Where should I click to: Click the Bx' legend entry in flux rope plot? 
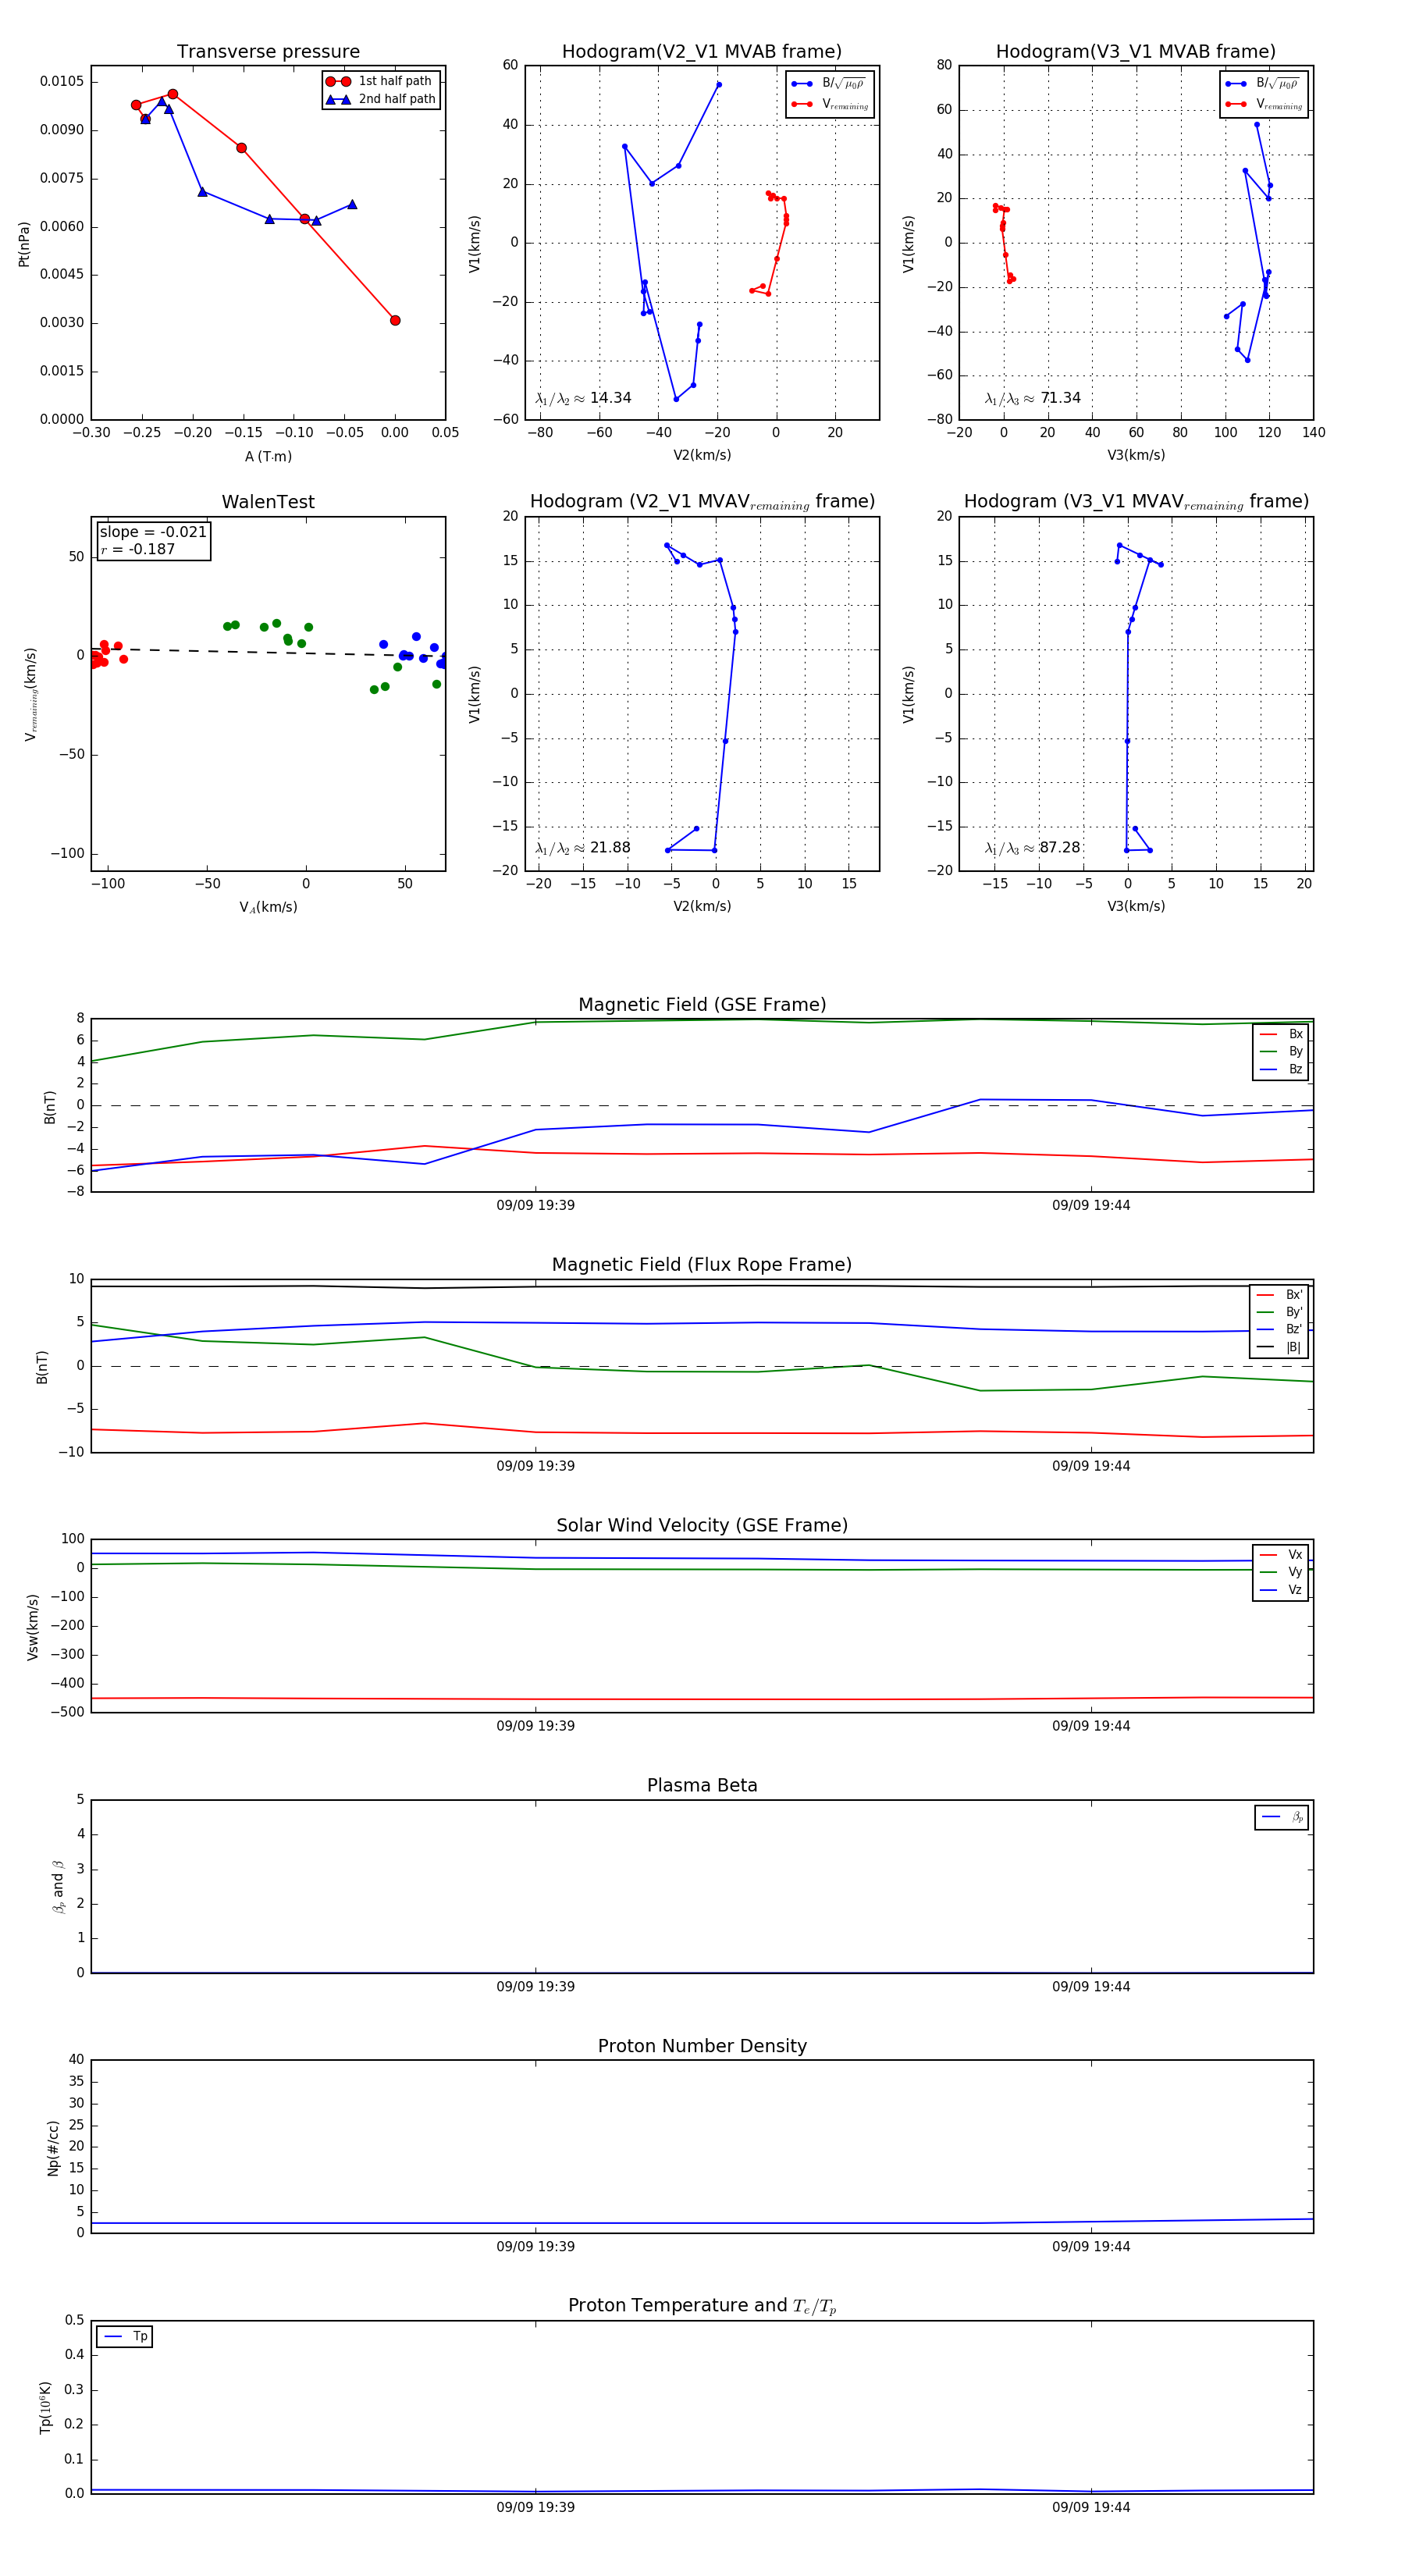click(x=1279, y=1294)
